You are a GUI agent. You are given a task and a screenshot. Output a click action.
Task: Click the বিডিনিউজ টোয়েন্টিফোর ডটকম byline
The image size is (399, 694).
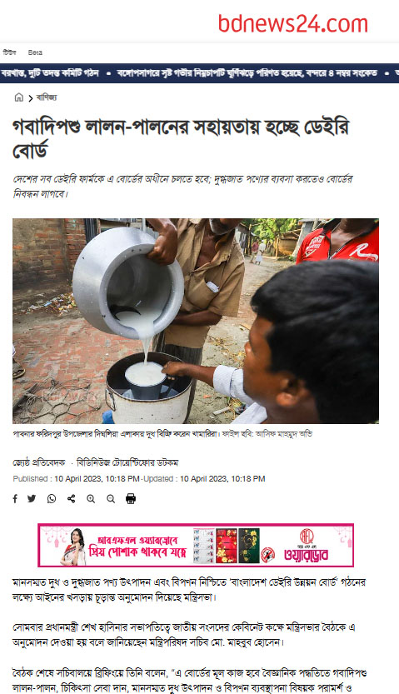tap(127, 462)
